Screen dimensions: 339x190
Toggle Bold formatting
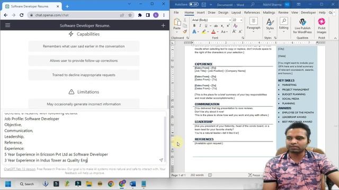pos(194,26)
